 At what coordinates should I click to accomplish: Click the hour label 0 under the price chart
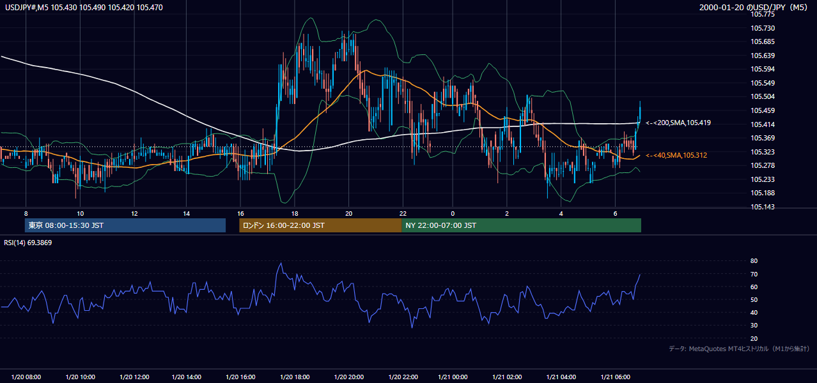453,213
